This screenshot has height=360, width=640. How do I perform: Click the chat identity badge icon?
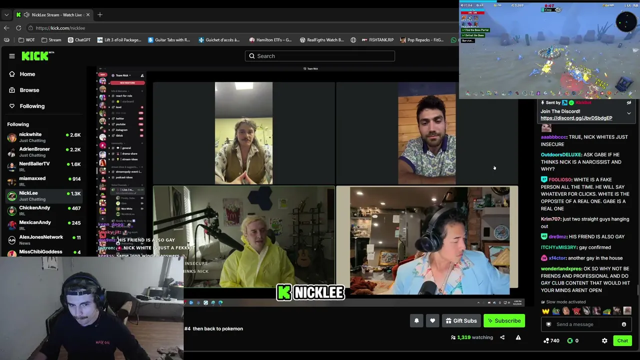pyautogui.click(x=548, y=324)
